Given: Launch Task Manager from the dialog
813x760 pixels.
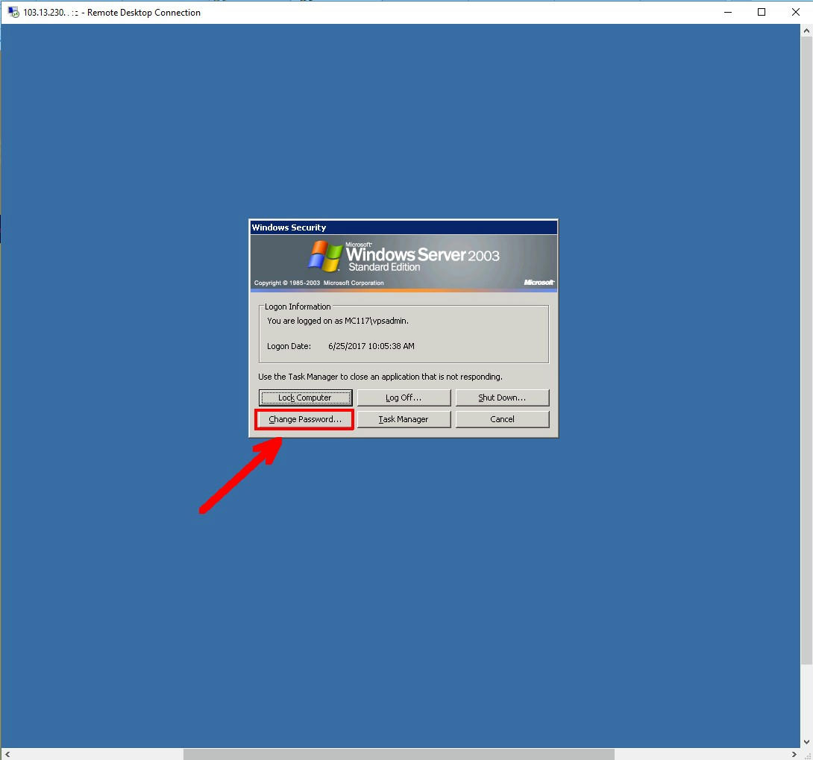Looking at the screenshot, I should pyautogui.click(x=404, y=419).
